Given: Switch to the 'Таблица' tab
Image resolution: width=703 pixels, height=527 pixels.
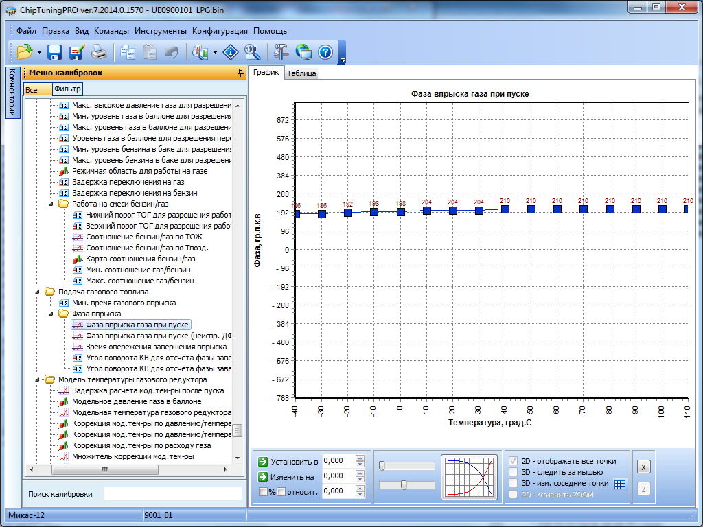Looking at the screenshot, I should pyautogui.click(x=301, y=73).
